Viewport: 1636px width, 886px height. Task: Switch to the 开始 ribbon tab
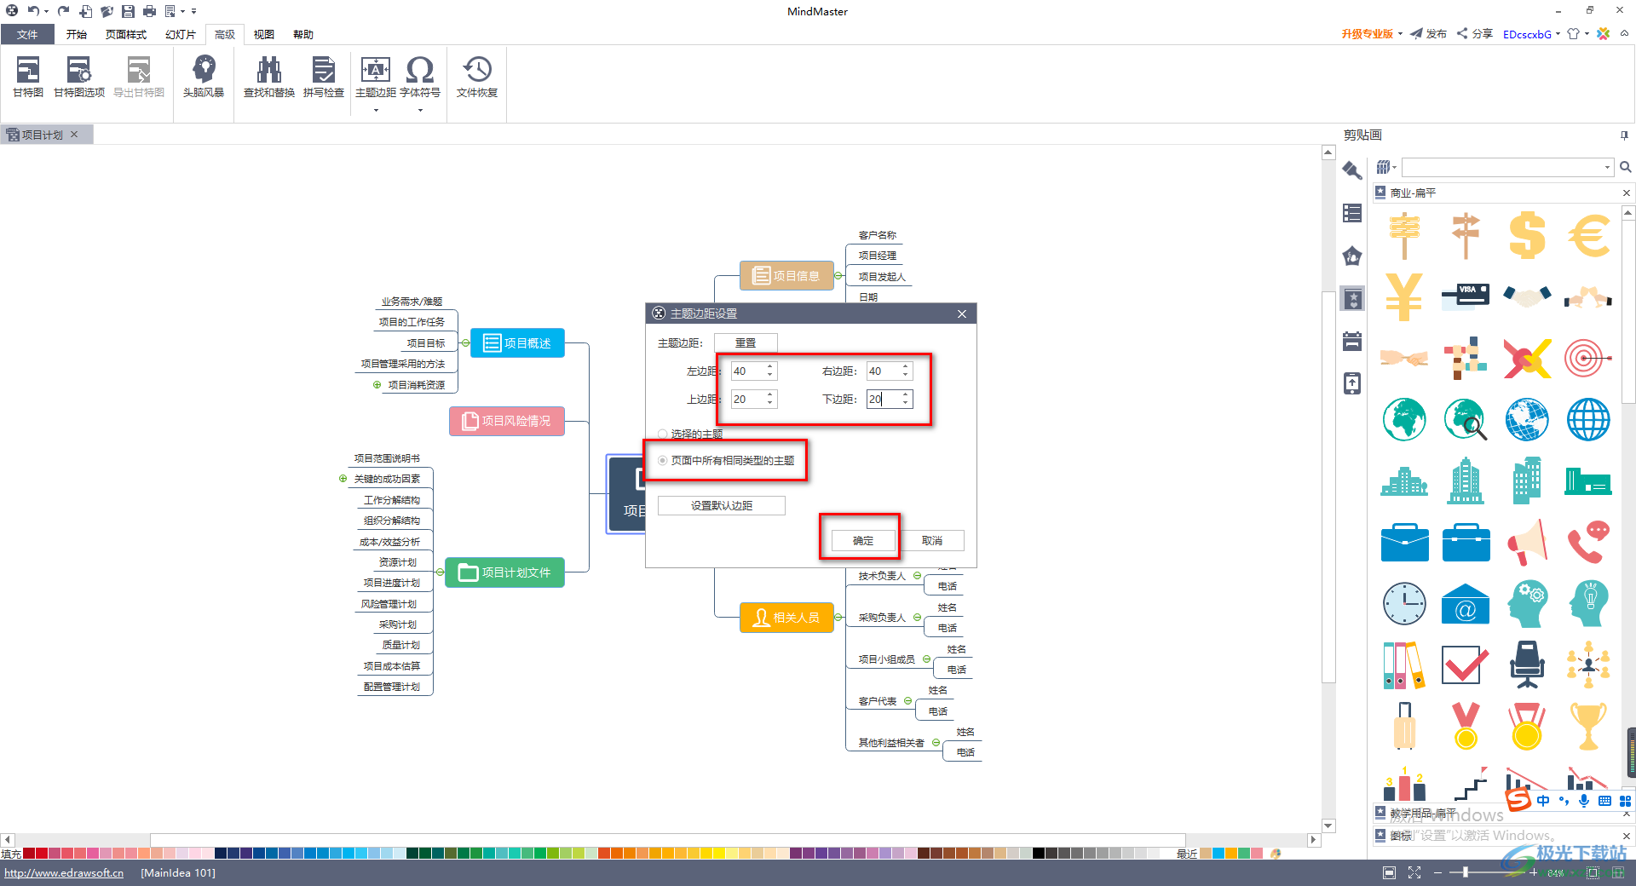coord(77,34)
